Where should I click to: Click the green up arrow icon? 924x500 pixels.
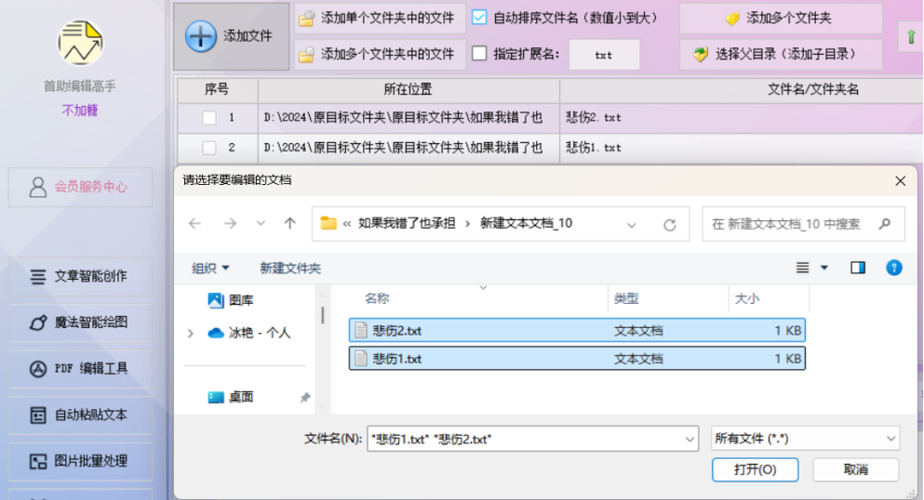[x=911, y=36]
